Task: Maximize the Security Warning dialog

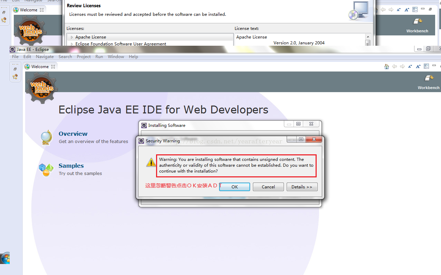Action: 301,140
